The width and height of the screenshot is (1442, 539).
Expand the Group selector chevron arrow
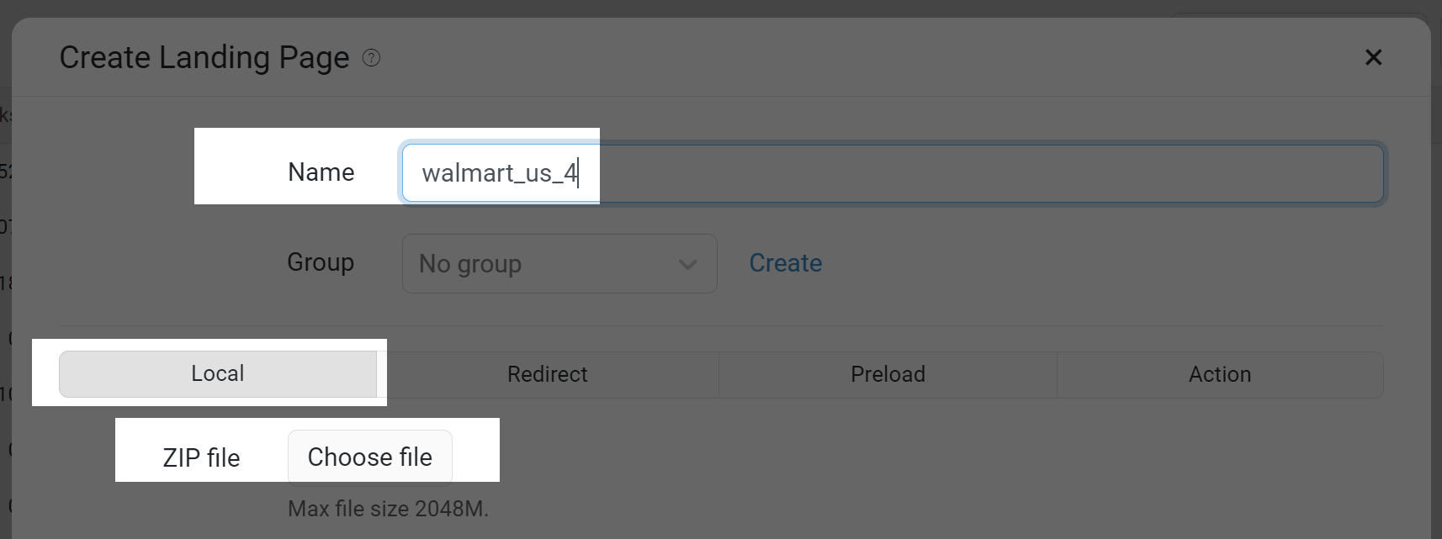pyautogui.click(x=687, y=265)
